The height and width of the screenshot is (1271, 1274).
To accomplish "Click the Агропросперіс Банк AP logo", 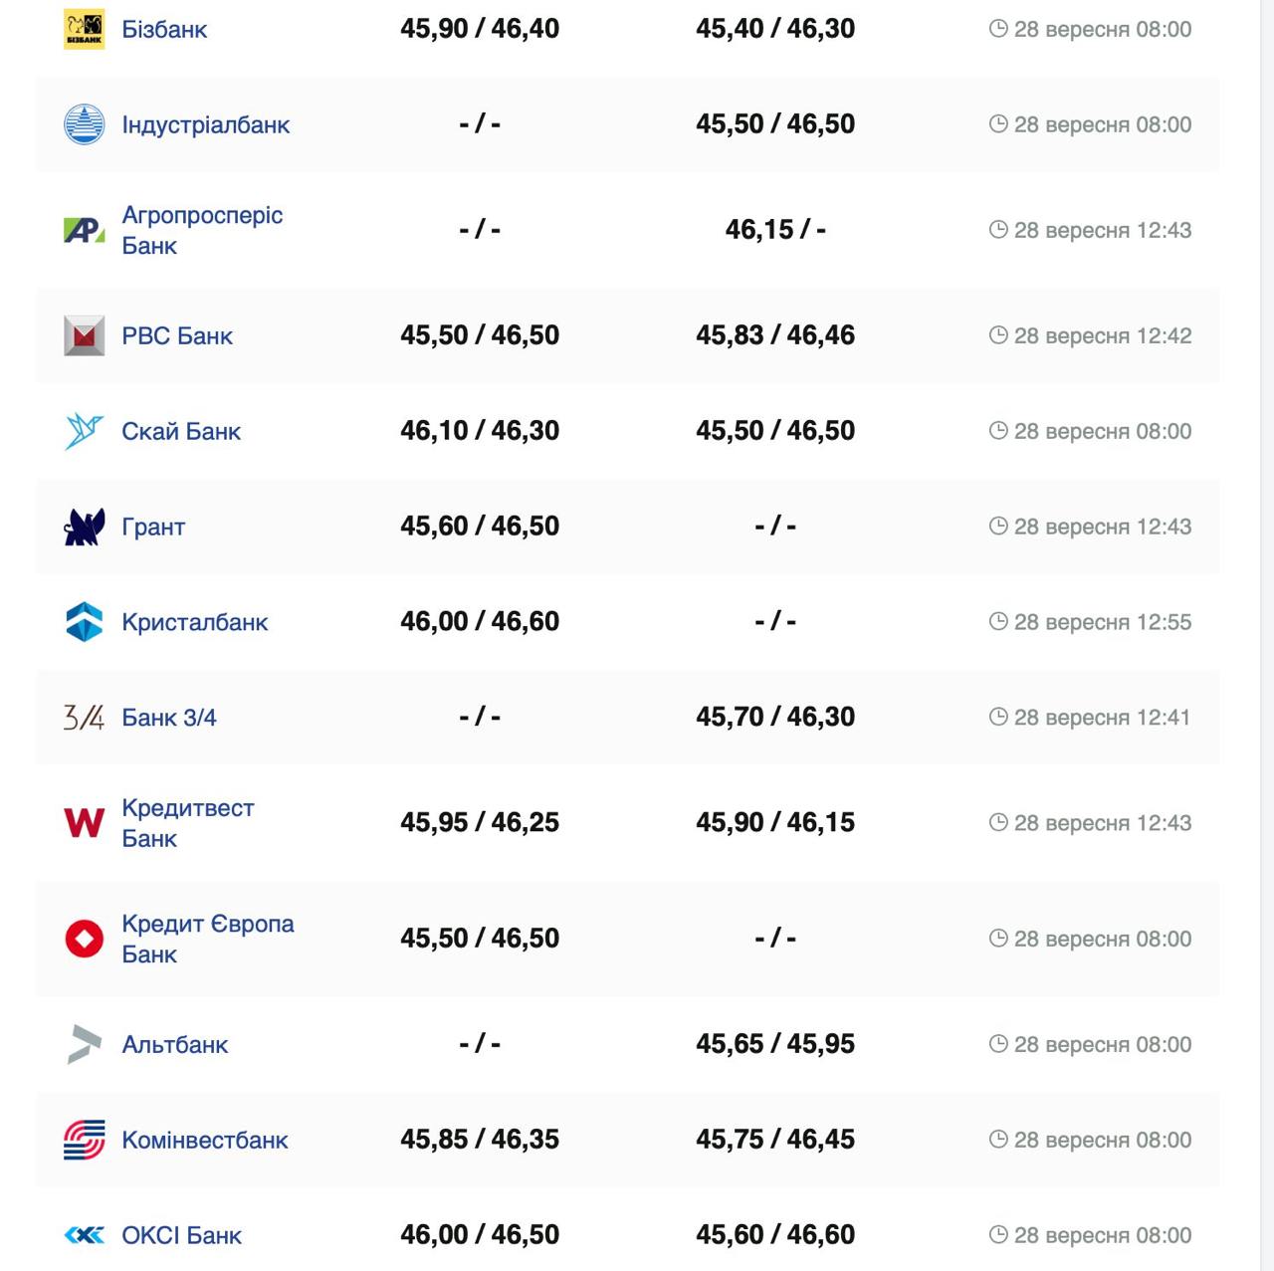I will coord(84,230).
